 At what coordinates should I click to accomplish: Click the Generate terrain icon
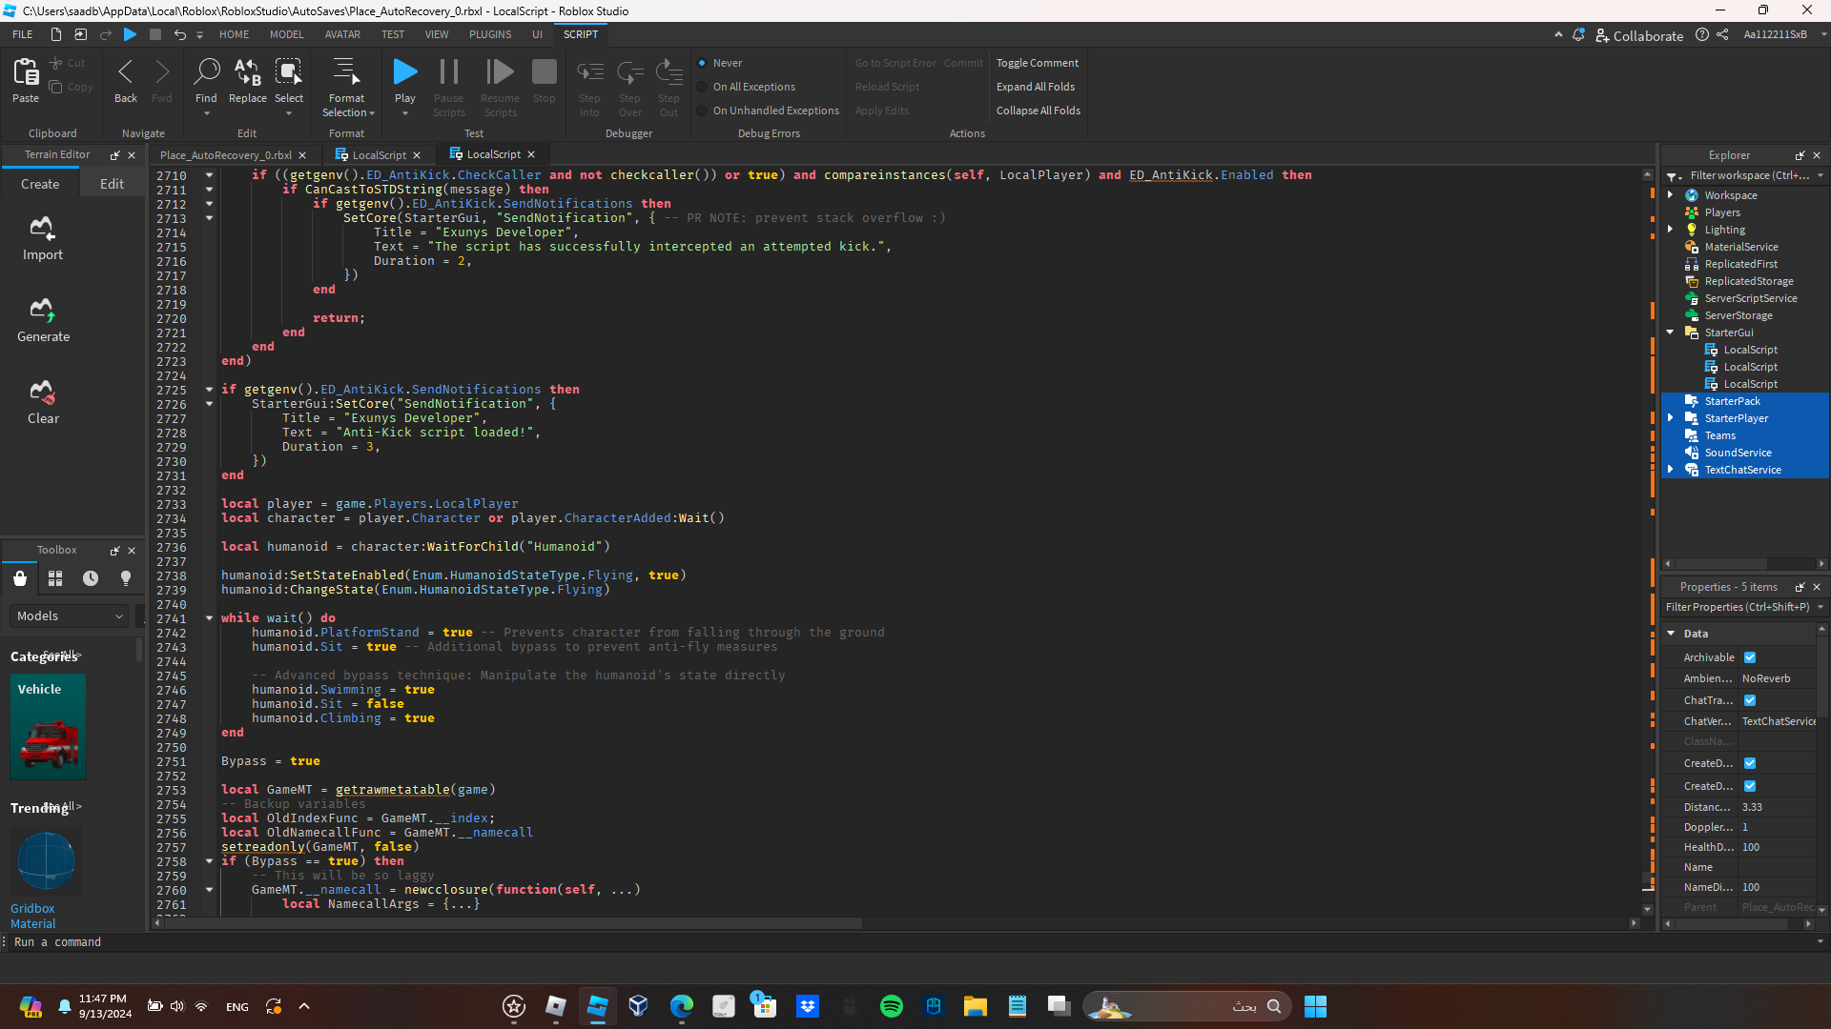[42, 311]
